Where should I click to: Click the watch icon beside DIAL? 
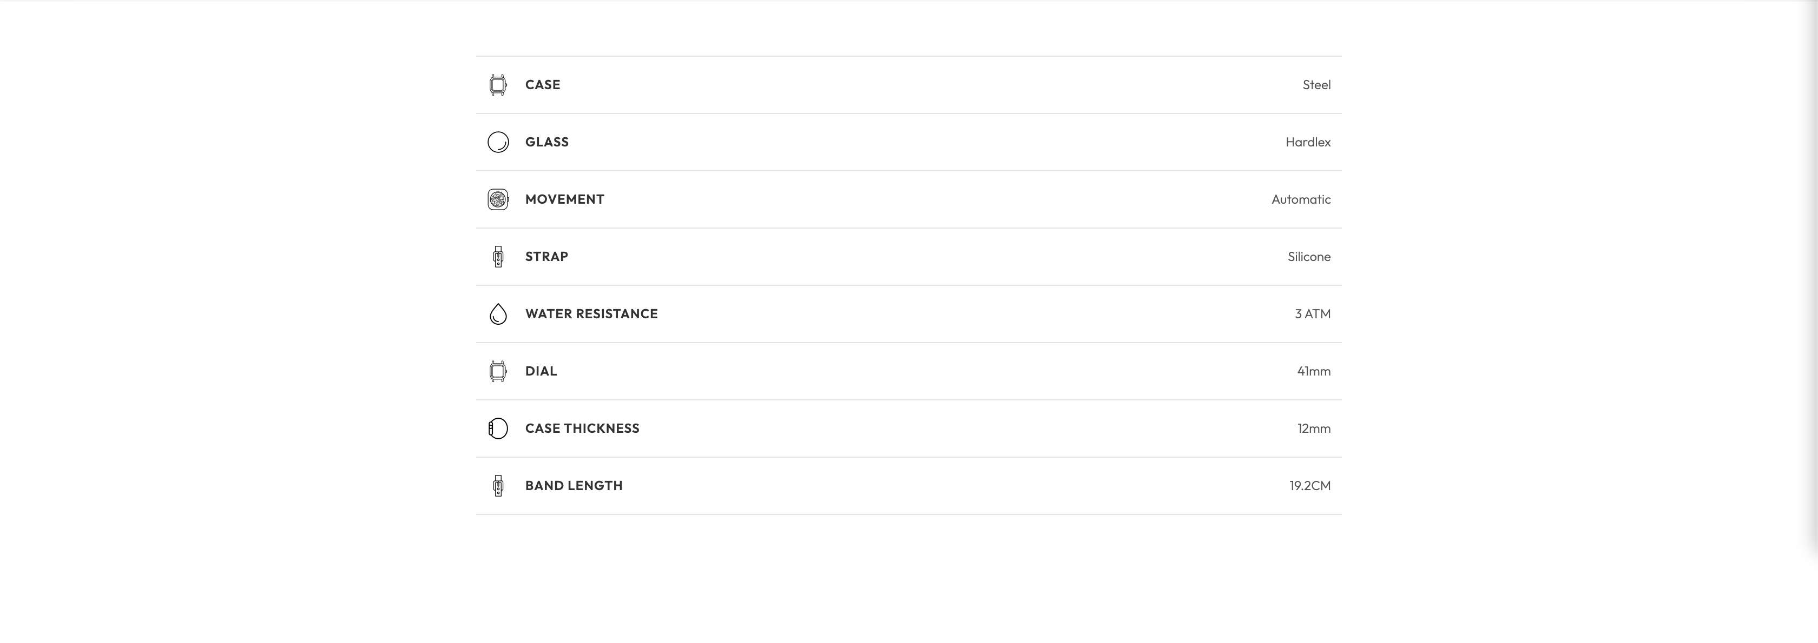[498, 371]
